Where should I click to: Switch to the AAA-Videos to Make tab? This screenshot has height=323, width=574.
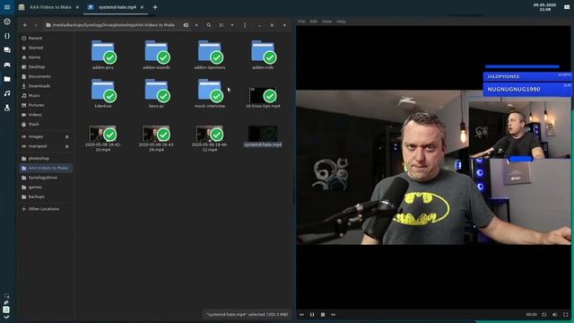[50, 7]
